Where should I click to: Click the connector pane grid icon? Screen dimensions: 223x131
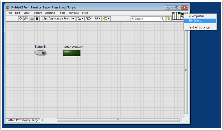(x=176, y=16)
